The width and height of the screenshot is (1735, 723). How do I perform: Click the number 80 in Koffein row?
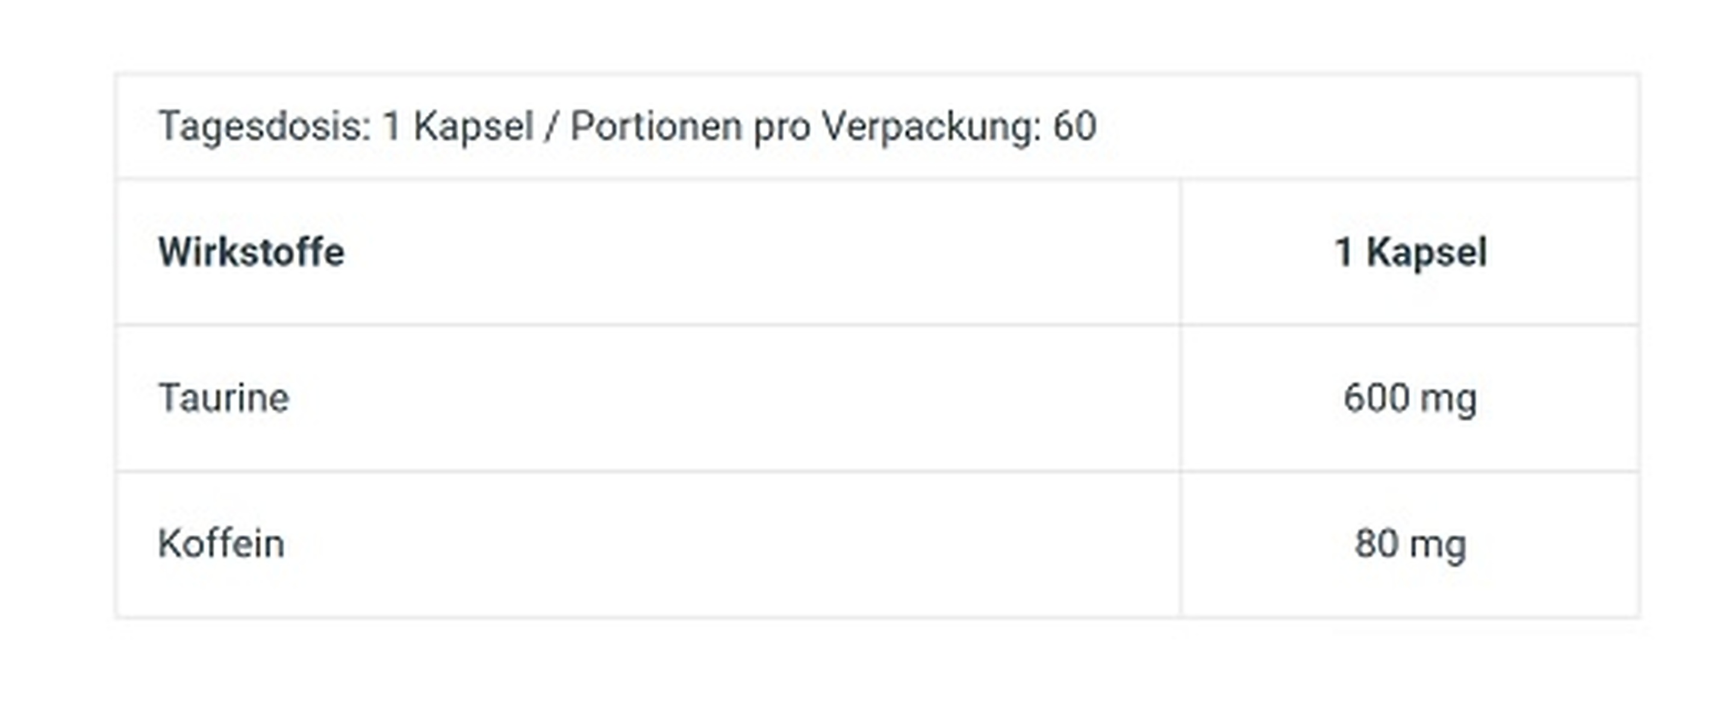[x=1376, y=544]
